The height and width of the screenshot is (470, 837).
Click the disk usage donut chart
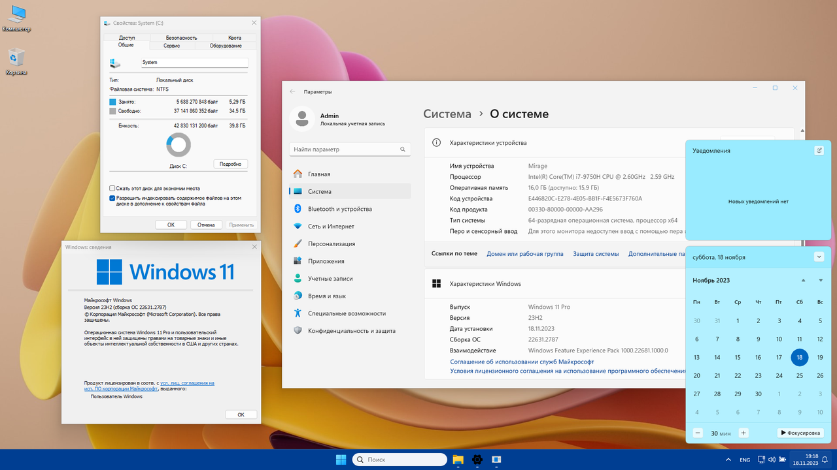[179, 145]
